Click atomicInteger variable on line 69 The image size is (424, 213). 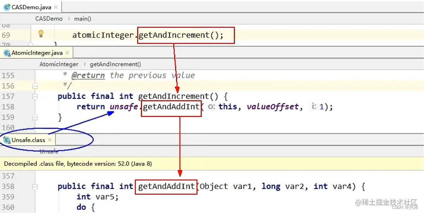[x=104, y=35]
